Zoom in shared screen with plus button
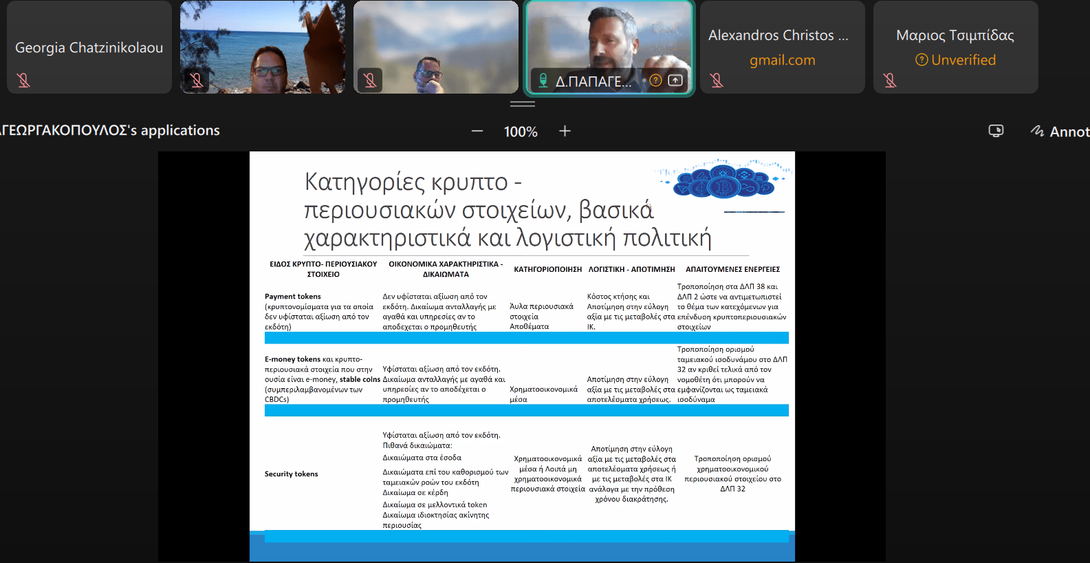The width and height of the screenshot is (1090, 563). tap(565, 131)
